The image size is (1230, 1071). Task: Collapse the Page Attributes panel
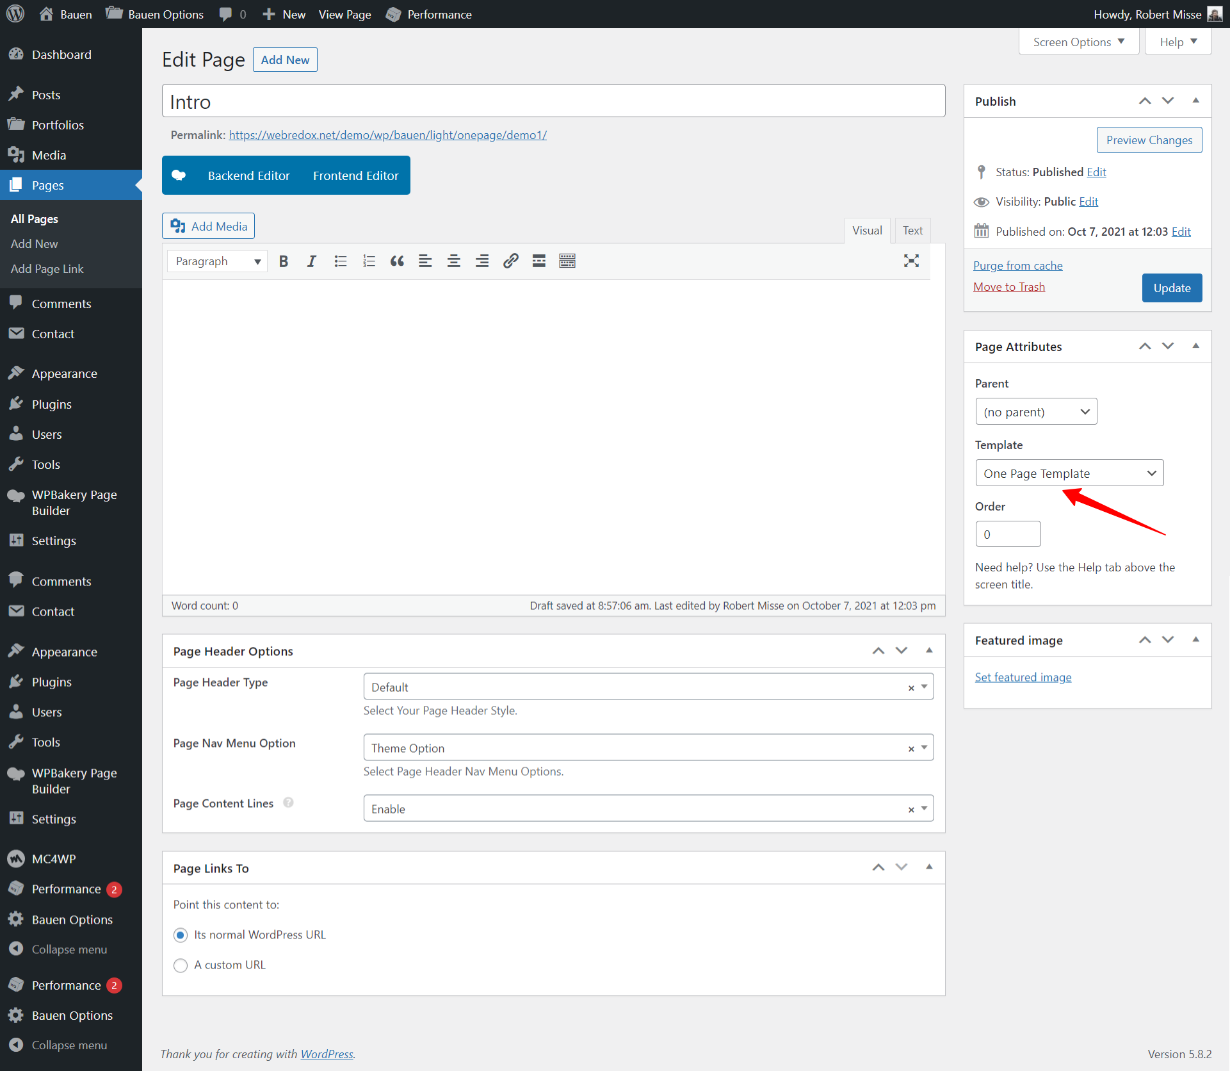[x=1195, y=346]
